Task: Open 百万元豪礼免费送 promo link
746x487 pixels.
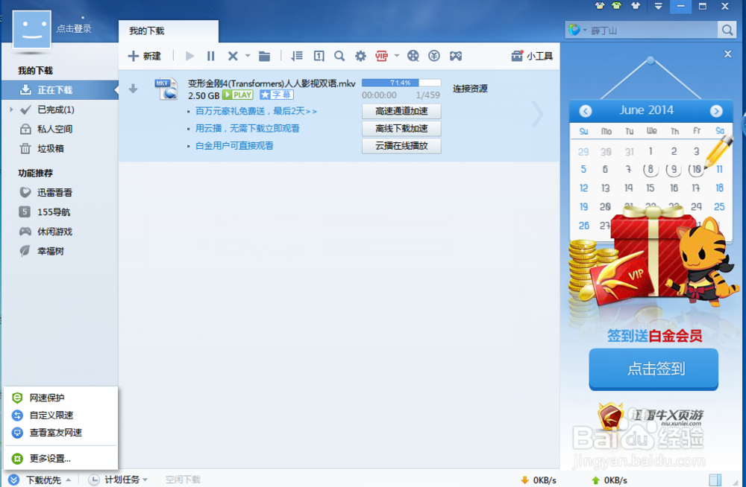Action: click(256, 111)
